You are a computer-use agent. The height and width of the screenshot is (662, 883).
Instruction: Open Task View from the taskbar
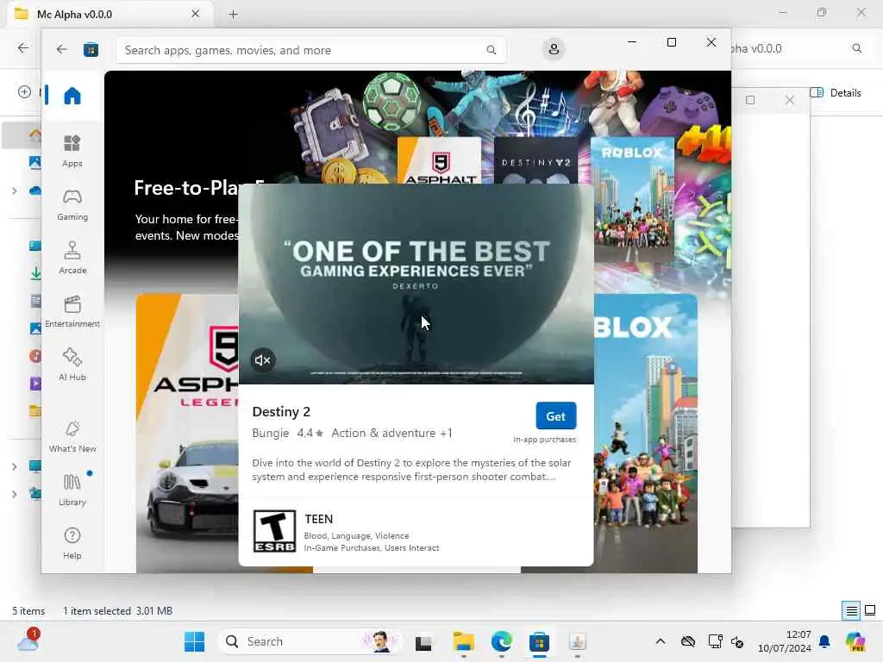pyautogui.click(x=423, y=641)
